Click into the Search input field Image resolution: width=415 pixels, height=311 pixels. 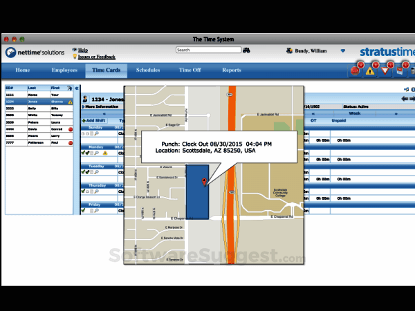(x=208, y=50)
